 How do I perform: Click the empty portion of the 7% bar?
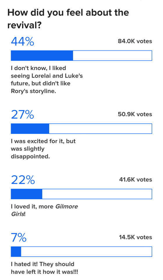pos(86,252)
